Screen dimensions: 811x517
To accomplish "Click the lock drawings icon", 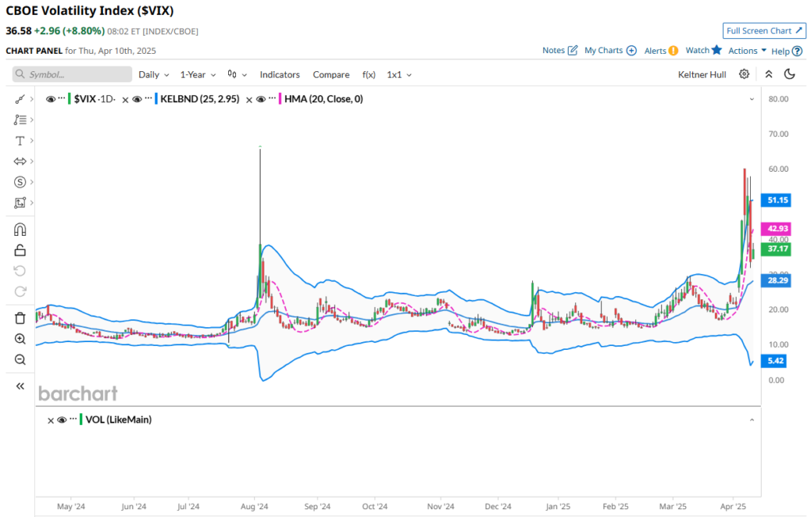I will click(20, 250).
